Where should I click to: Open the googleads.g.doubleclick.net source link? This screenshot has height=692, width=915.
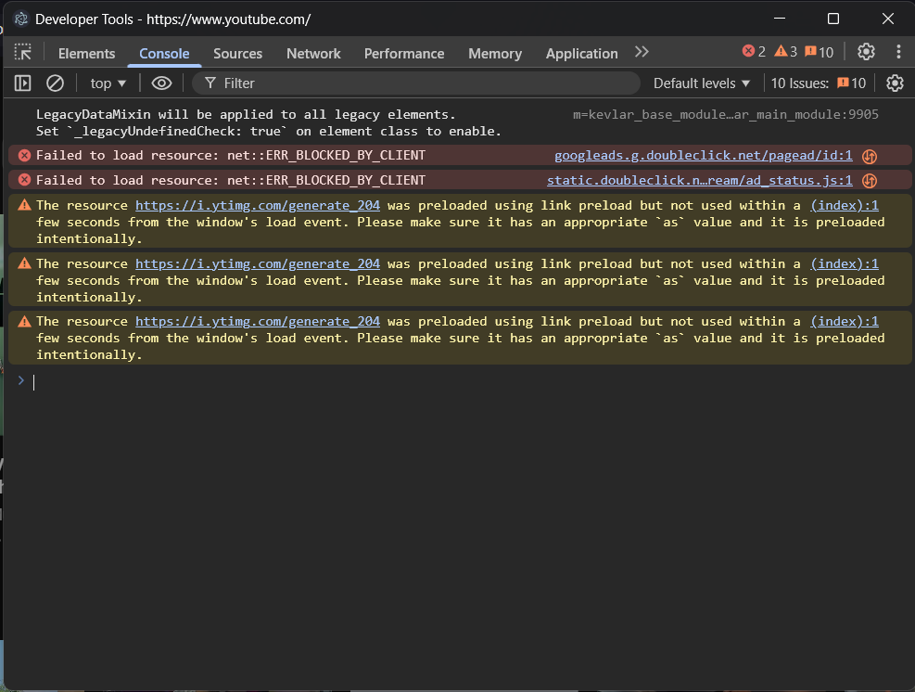coord(703,156)
